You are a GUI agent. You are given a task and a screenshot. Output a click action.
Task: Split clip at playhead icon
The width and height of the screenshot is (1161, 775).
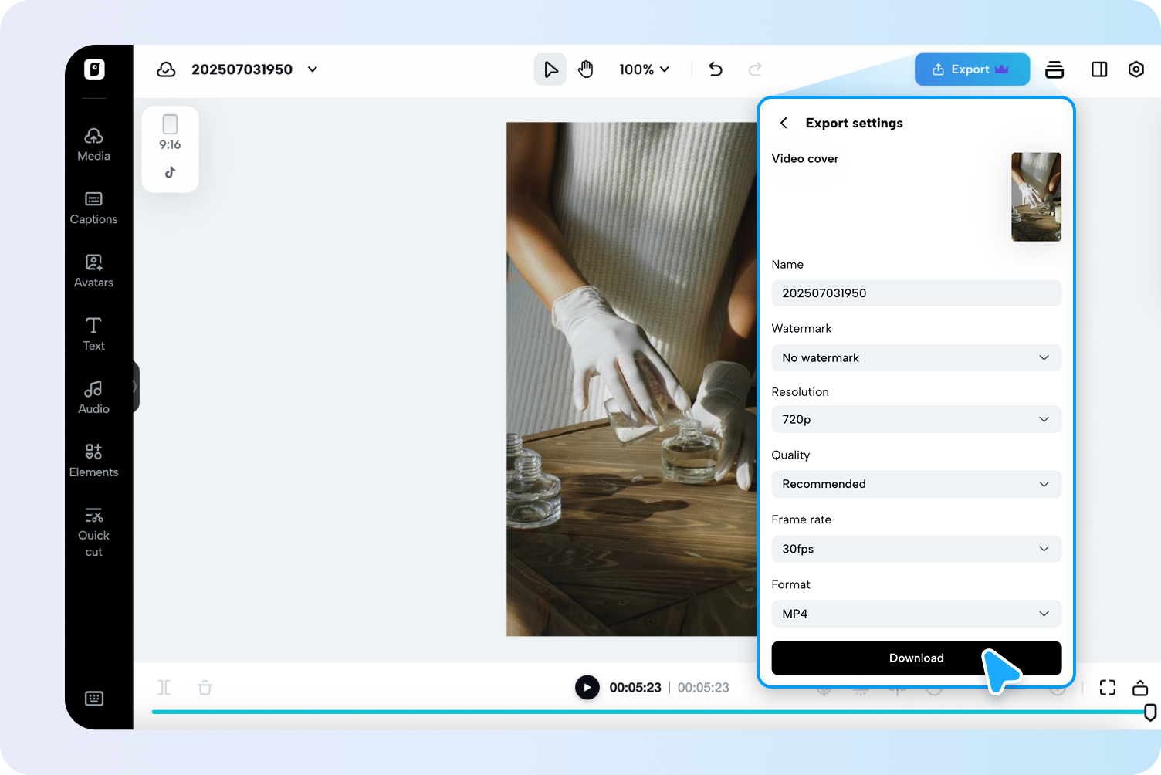click(164, 687)
